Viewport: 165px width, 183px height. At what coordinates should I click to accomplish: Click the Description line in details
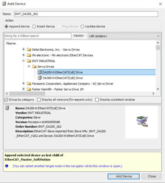coord(60,134)
